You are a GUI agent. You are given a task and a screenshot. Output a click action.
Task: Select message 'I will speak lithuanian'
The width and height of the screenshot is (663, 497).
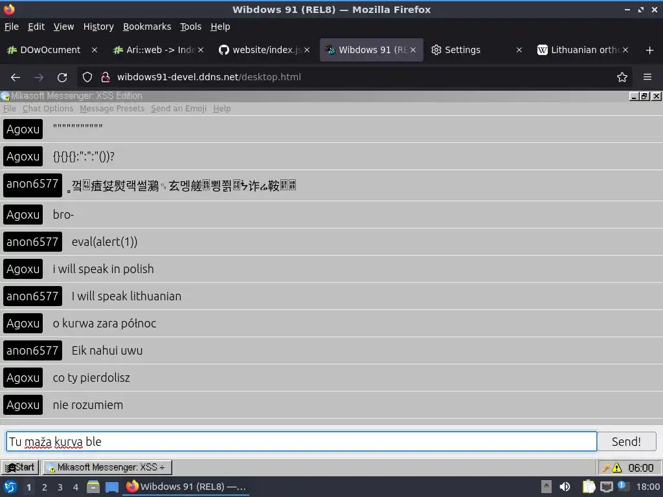click(126, 296)
